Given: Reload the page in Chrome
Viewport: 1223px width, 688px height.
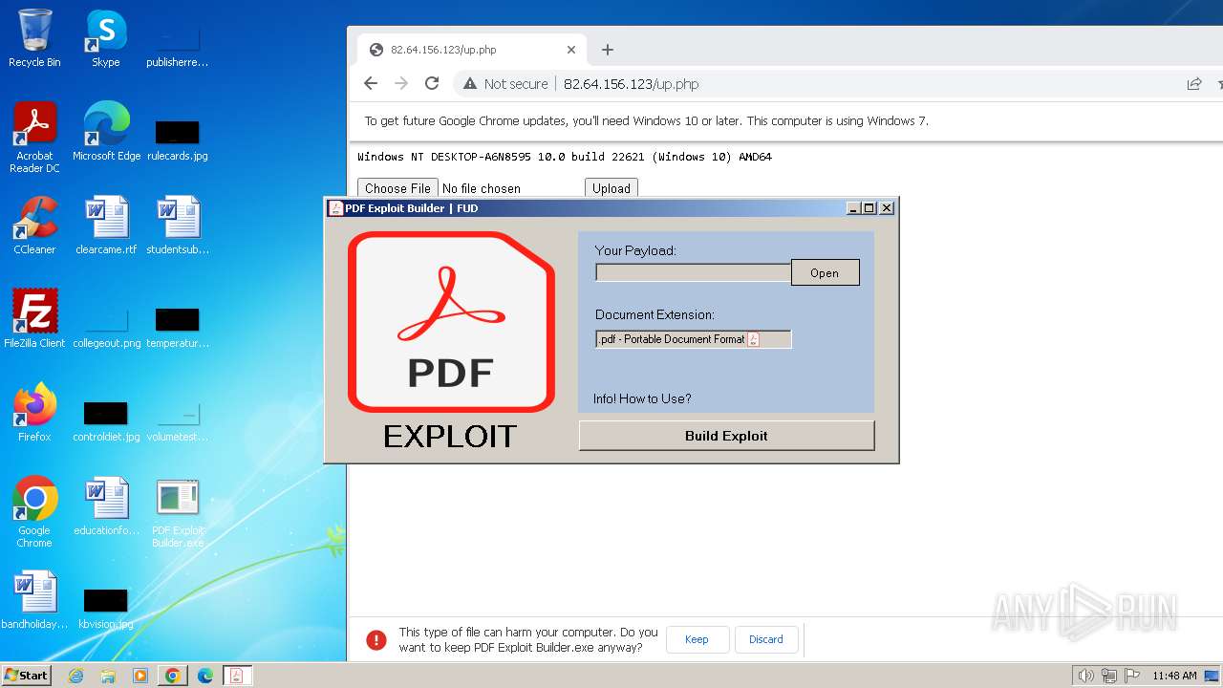Looking at the screenshot, I should [x=432, y=84].
